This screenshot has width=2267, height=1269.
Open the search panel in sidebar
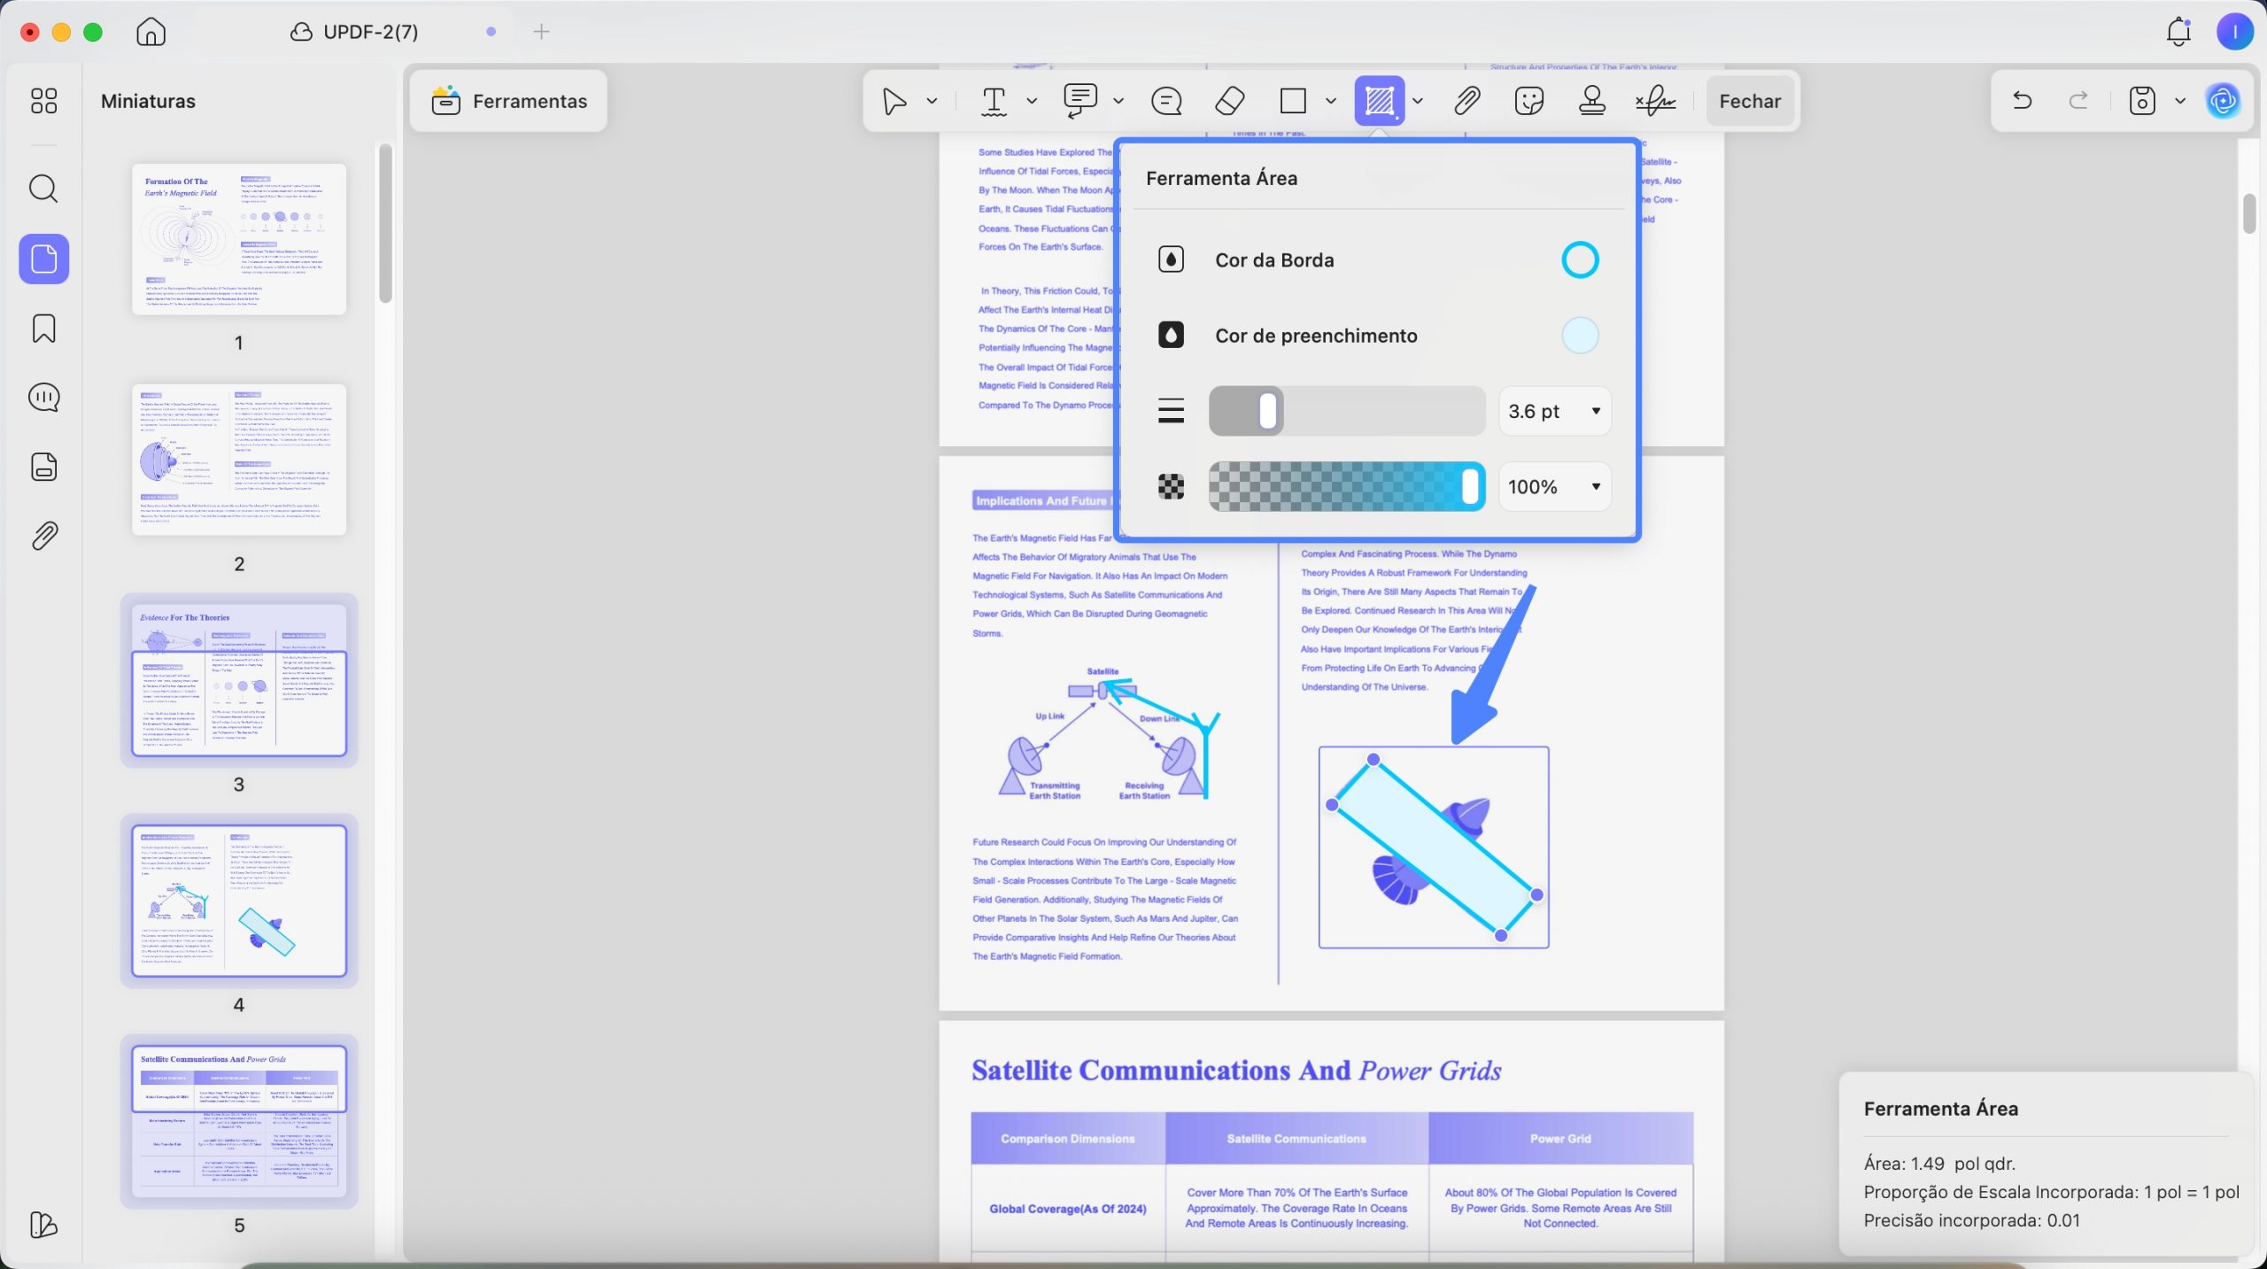[43, 189]
